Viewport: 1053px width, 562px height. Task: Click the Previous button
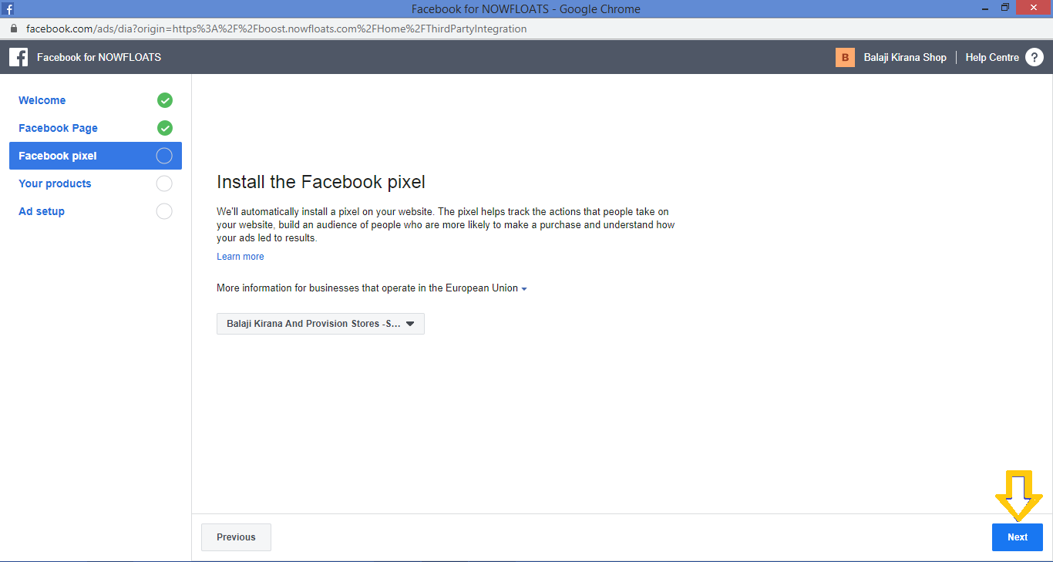tap(236, 537)
